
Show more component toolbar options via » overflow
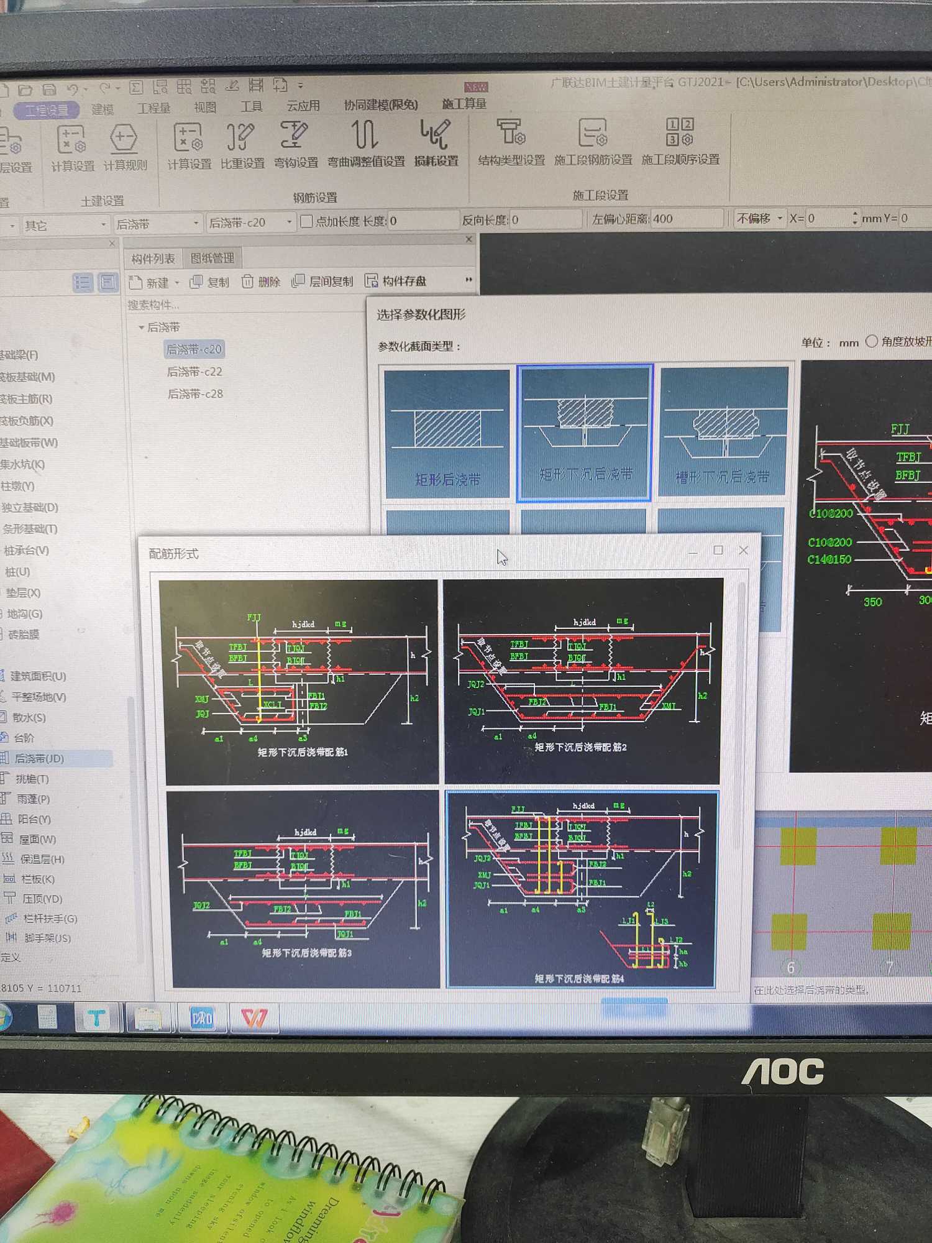[x=468, y=280]
